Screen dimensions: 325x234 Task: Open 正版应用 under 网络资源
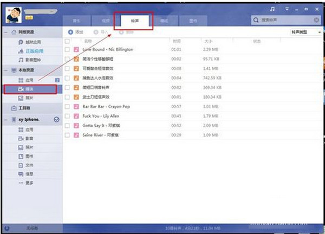coord(32,50)
